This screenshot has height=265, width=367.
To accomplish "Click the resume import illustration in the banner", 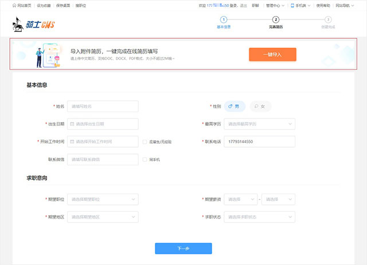I will pos(48,55).
